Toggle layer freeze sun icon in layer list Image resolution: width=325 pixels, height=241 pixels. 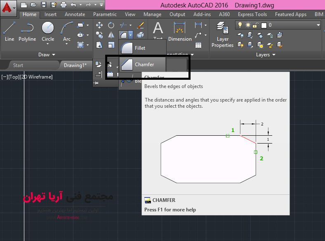point(247,25)
